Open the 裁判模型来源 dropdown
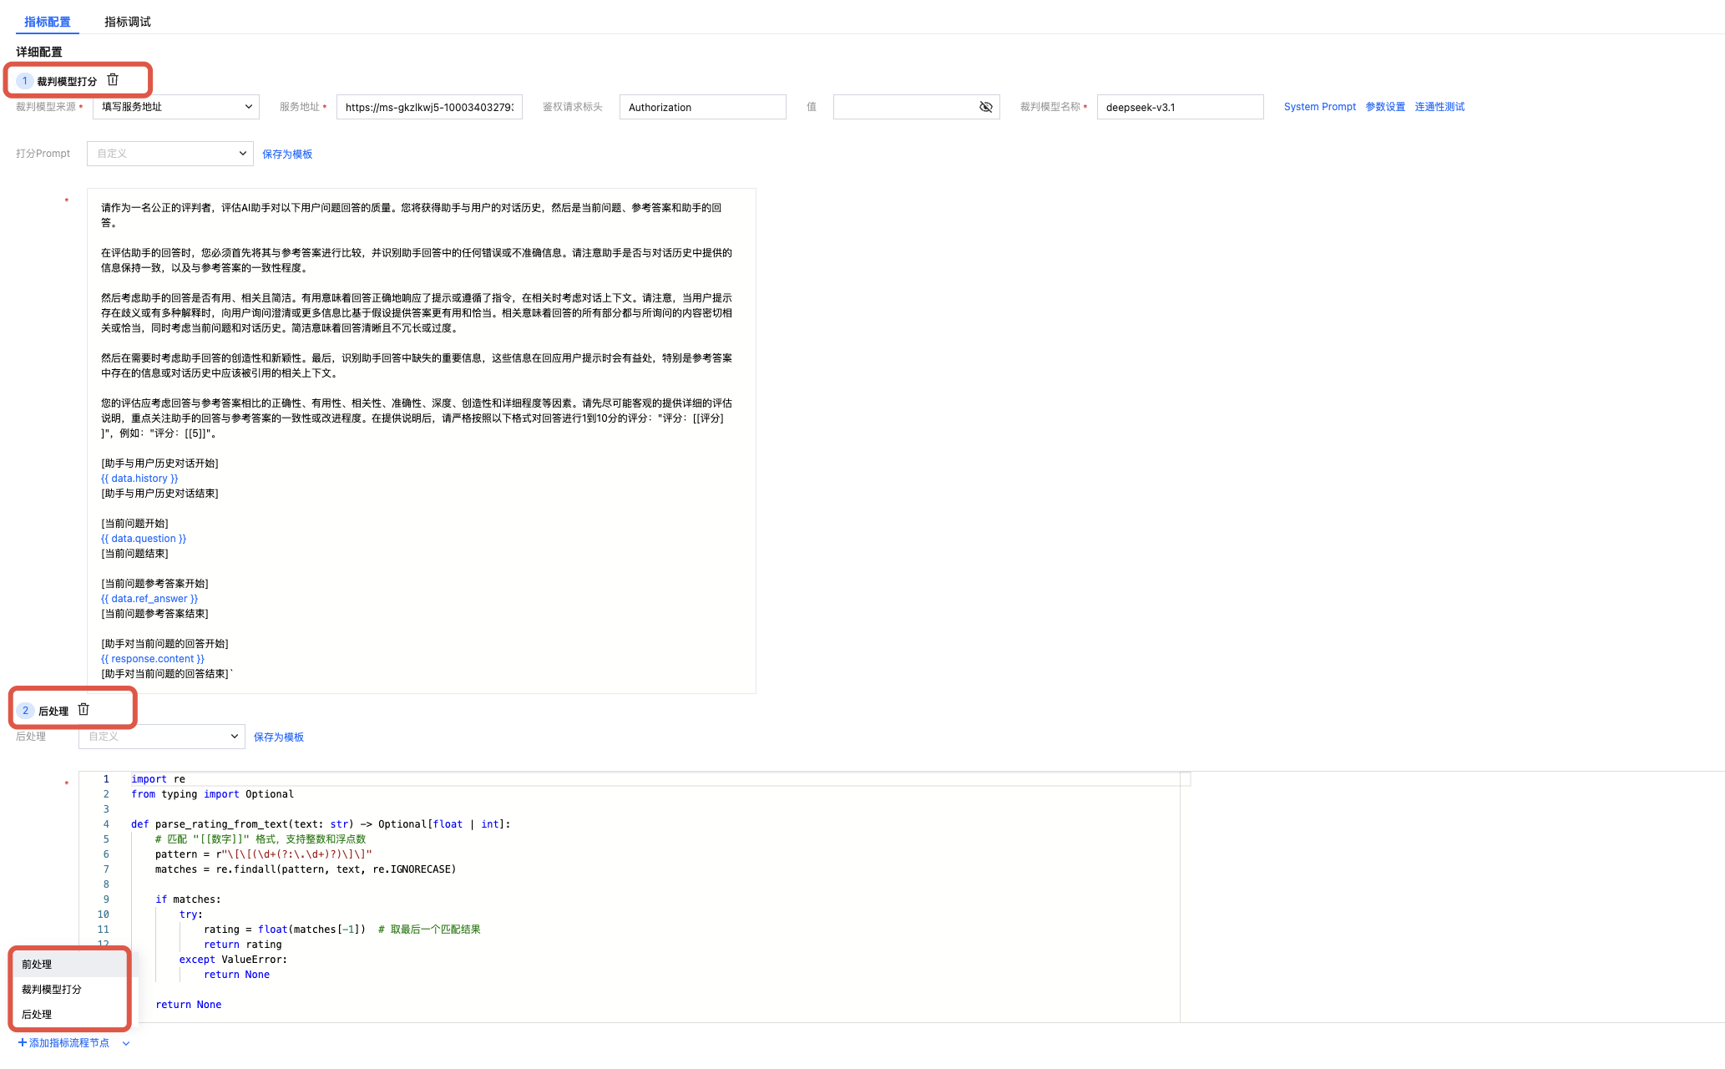The image size is (1725, 1069). point(175,107)
